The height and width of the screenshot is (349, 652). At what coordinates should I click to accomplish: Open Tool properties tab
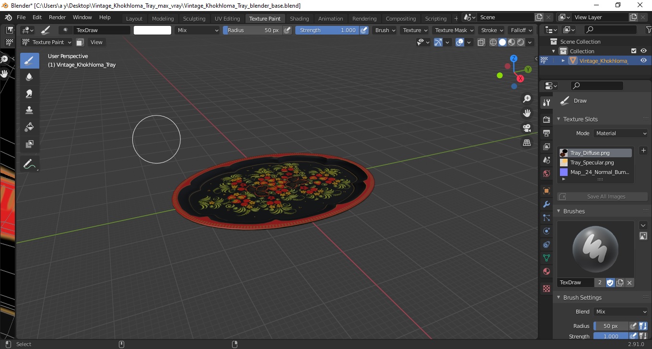coord(546,103)
